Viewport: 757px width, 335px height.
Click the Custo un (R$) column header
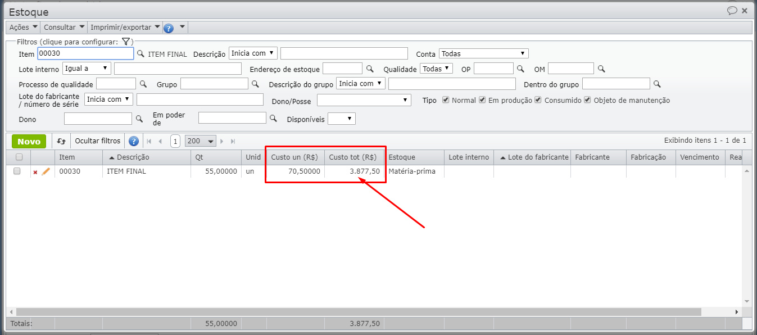(x=296, y=157)
